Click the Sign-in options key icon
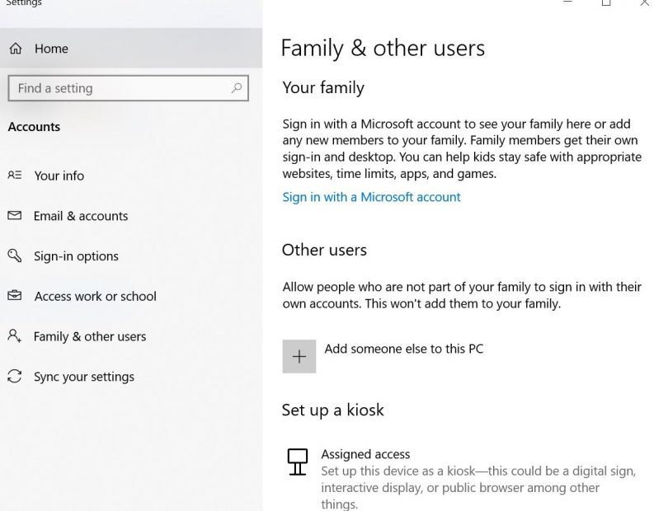654x511 pixels. click(x=15, y=255)
